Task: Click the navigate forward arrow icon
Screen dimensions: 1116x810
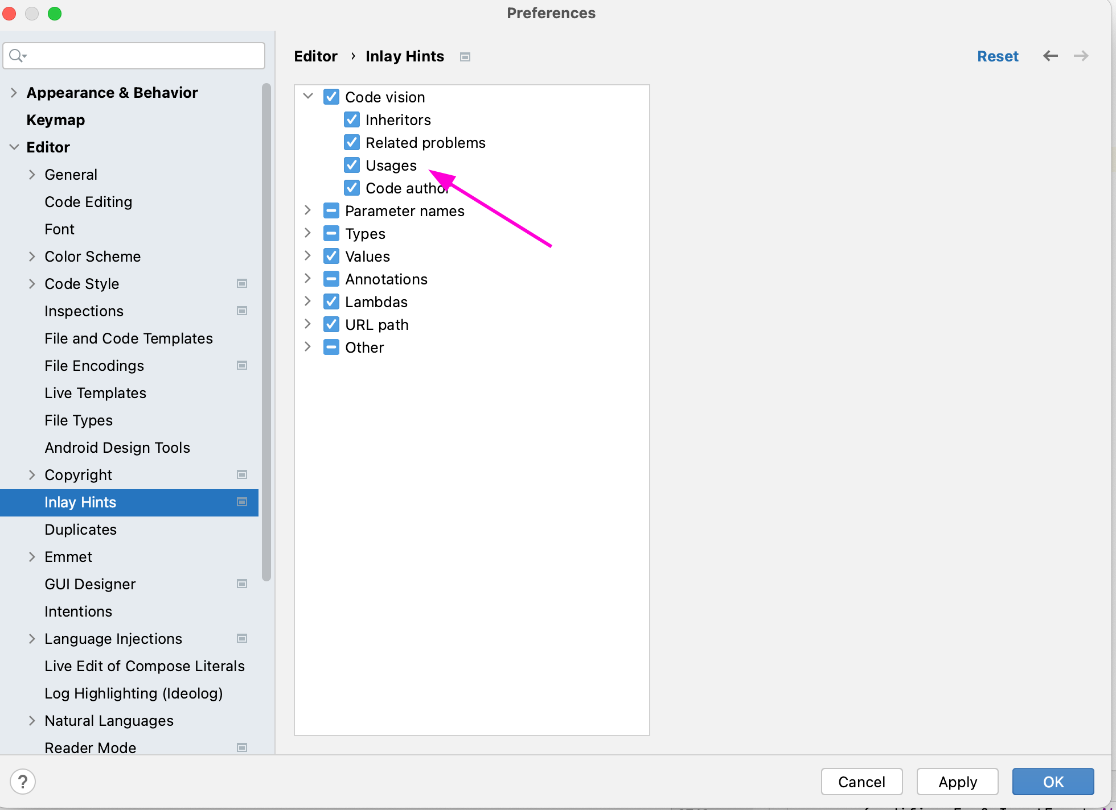Action: [x=1081, y=56]
